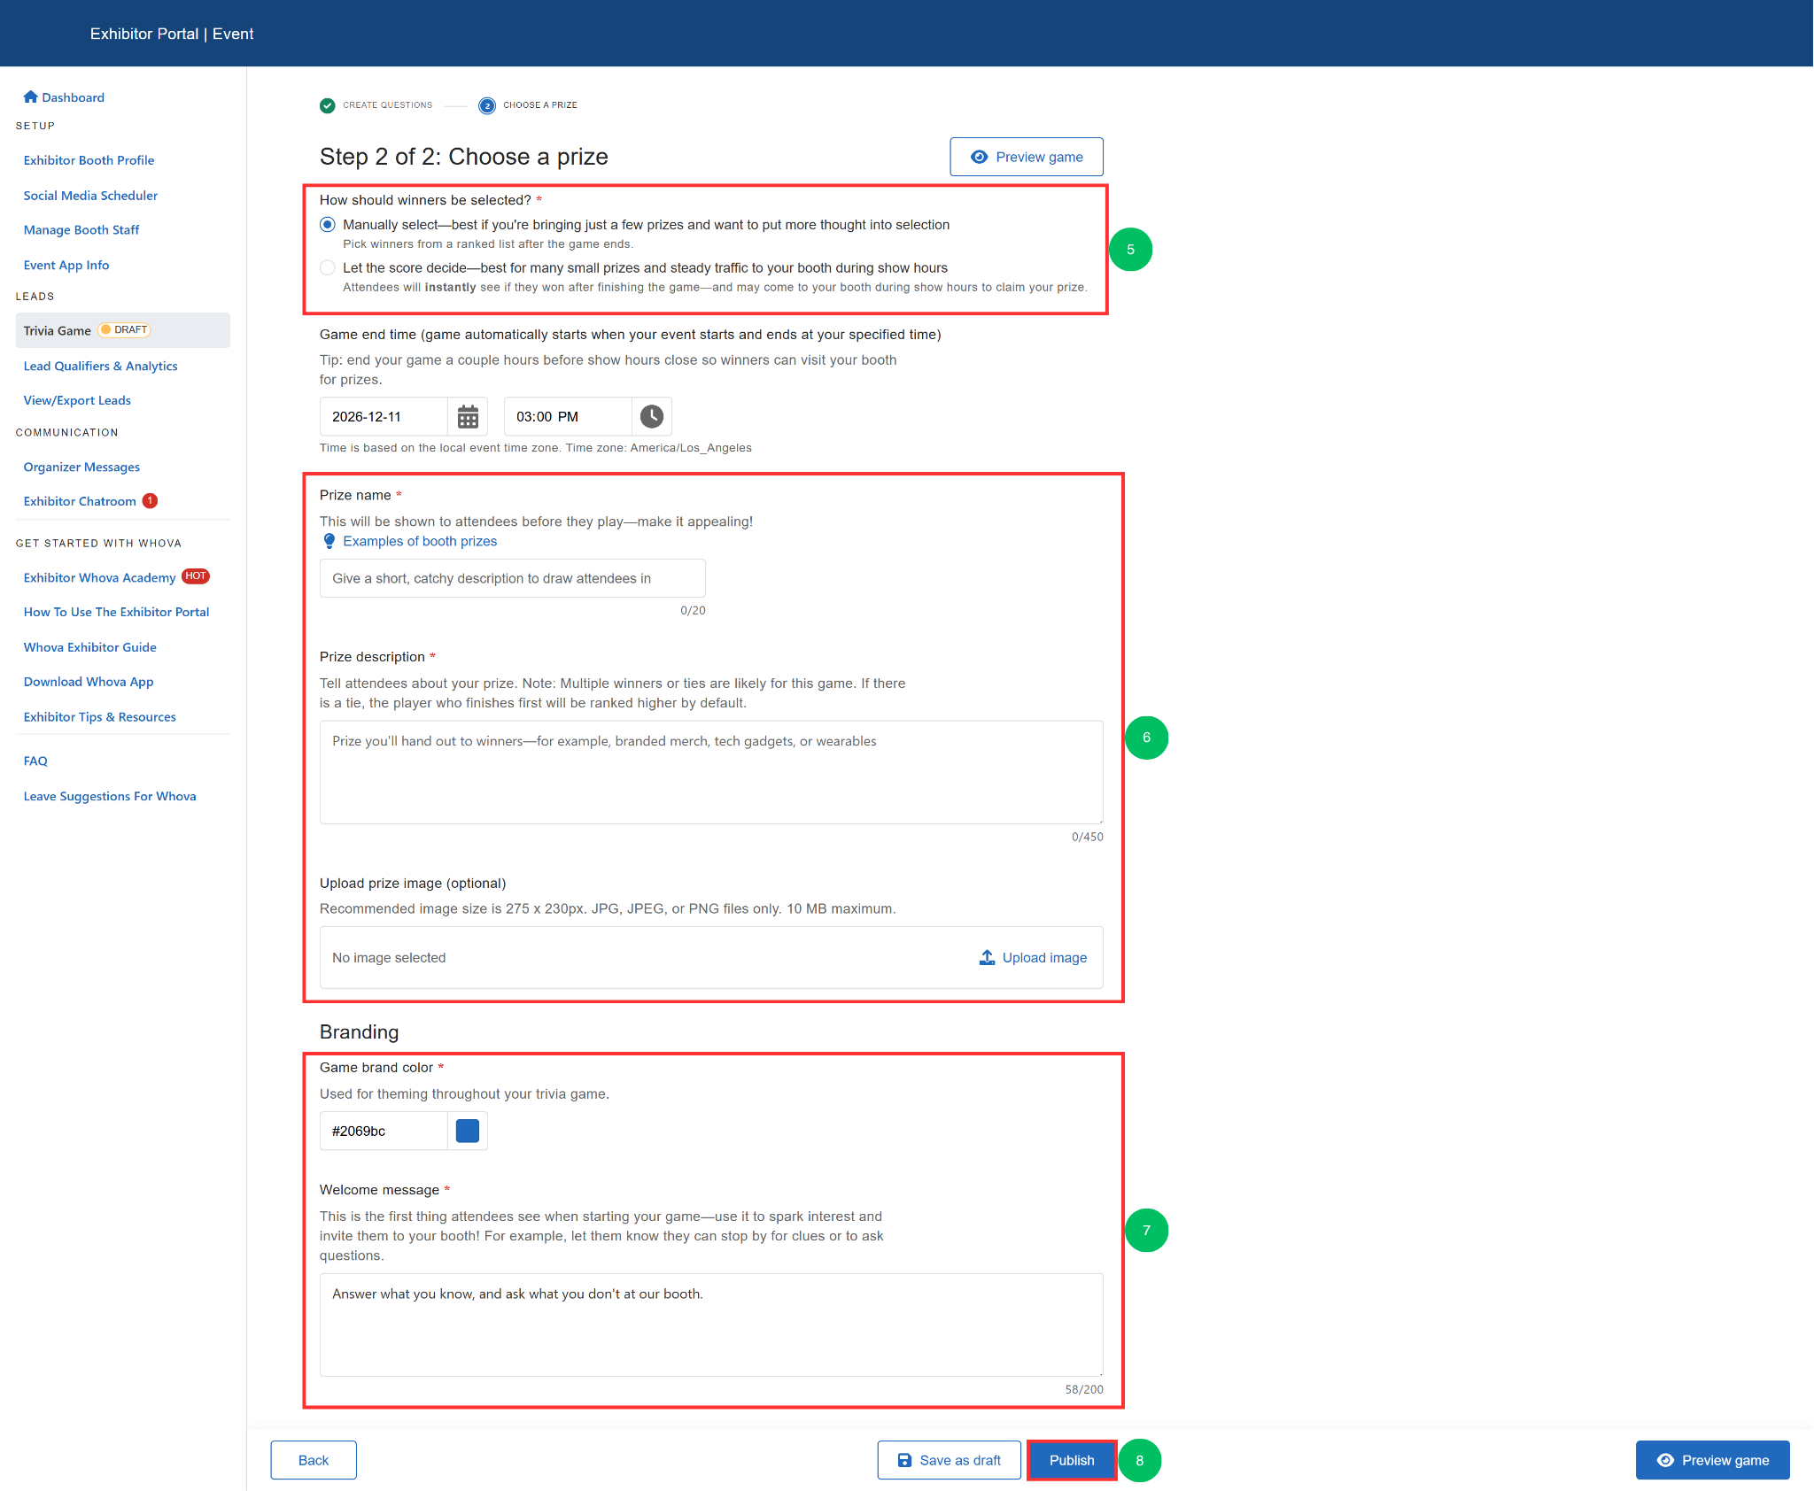
Task: Open View/Export Leads
Action: tap(77, 400)
